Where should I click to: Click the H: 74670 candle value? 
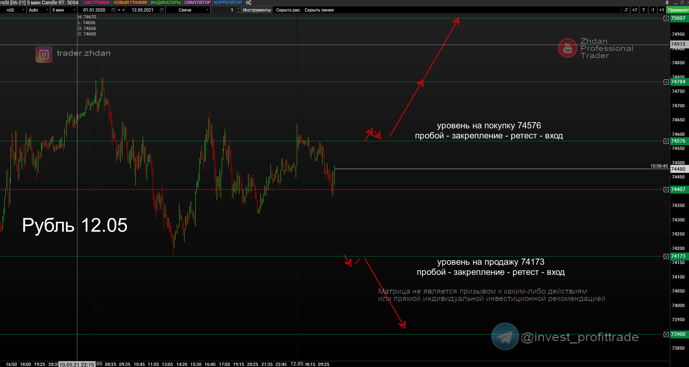(87, 17)
